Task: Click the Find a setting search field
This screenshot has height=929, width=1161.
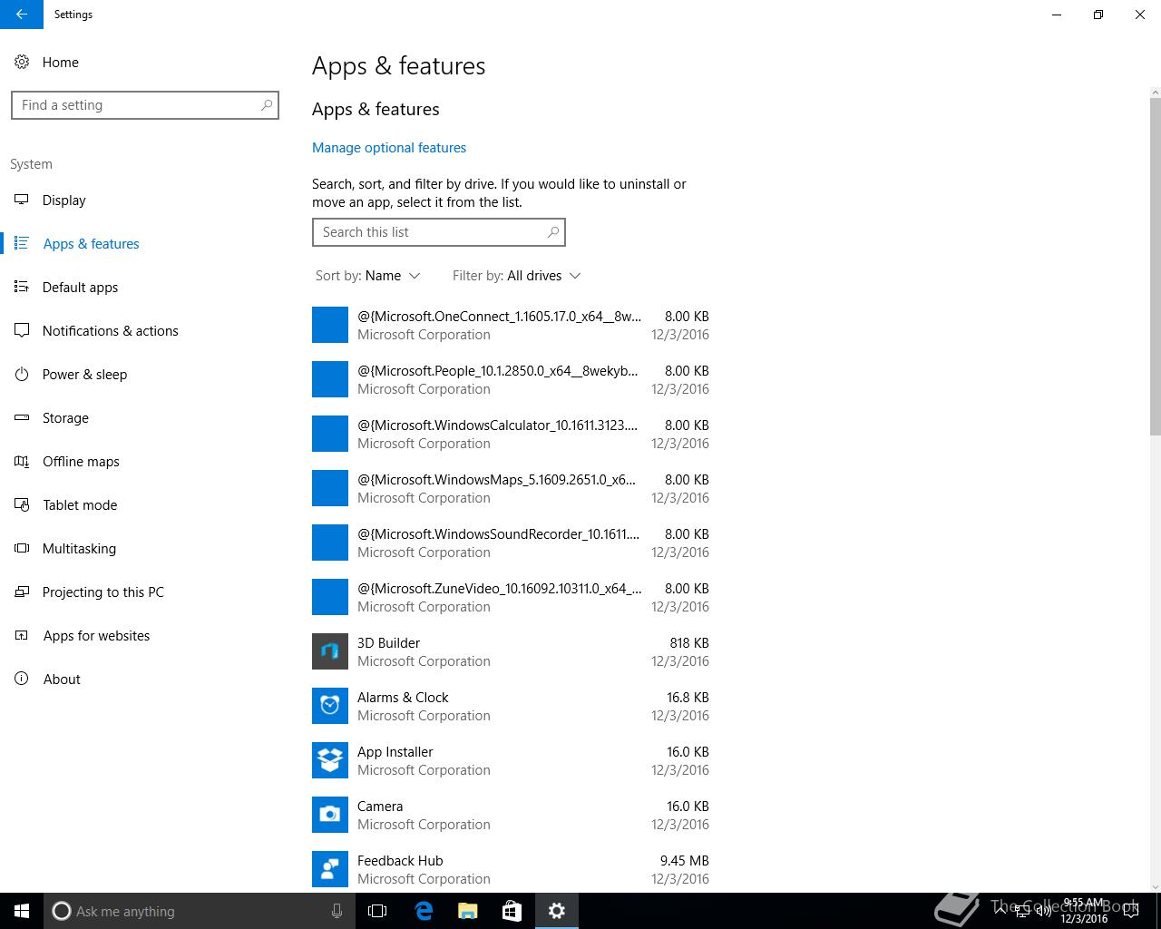Action: pyautogui.click(x=145, y=105)
